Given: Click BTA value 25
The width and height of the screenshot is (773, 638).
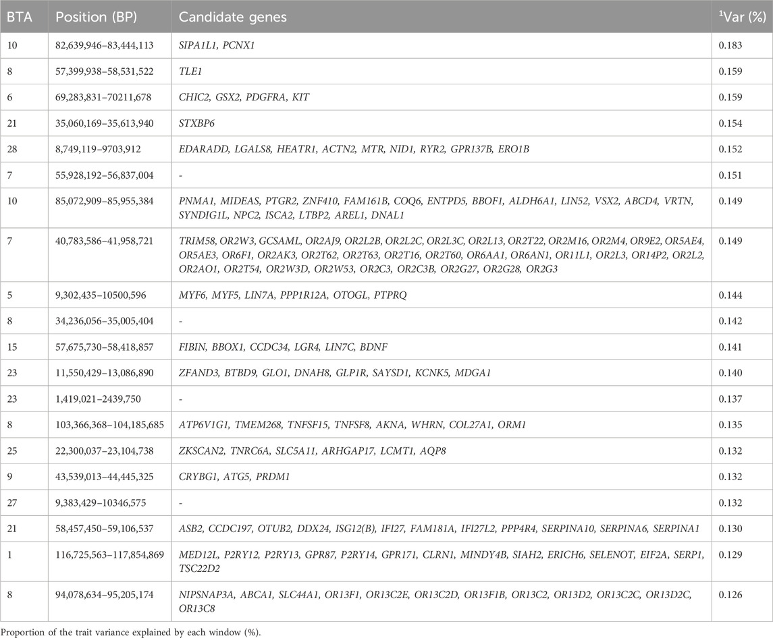Looking at the screenshot, I should pyautogui.click(x=12, y=451).
